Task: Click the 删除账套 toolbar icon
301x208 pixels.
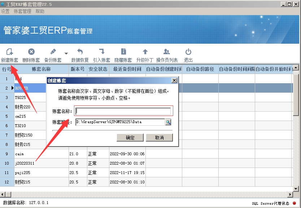Action: click(31, 52)
